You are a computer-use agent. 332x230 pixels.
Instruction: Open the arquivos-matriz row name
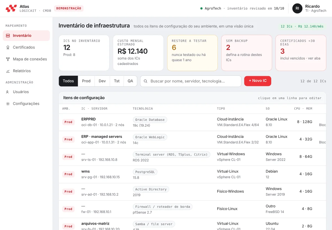[x=95, y=224]
